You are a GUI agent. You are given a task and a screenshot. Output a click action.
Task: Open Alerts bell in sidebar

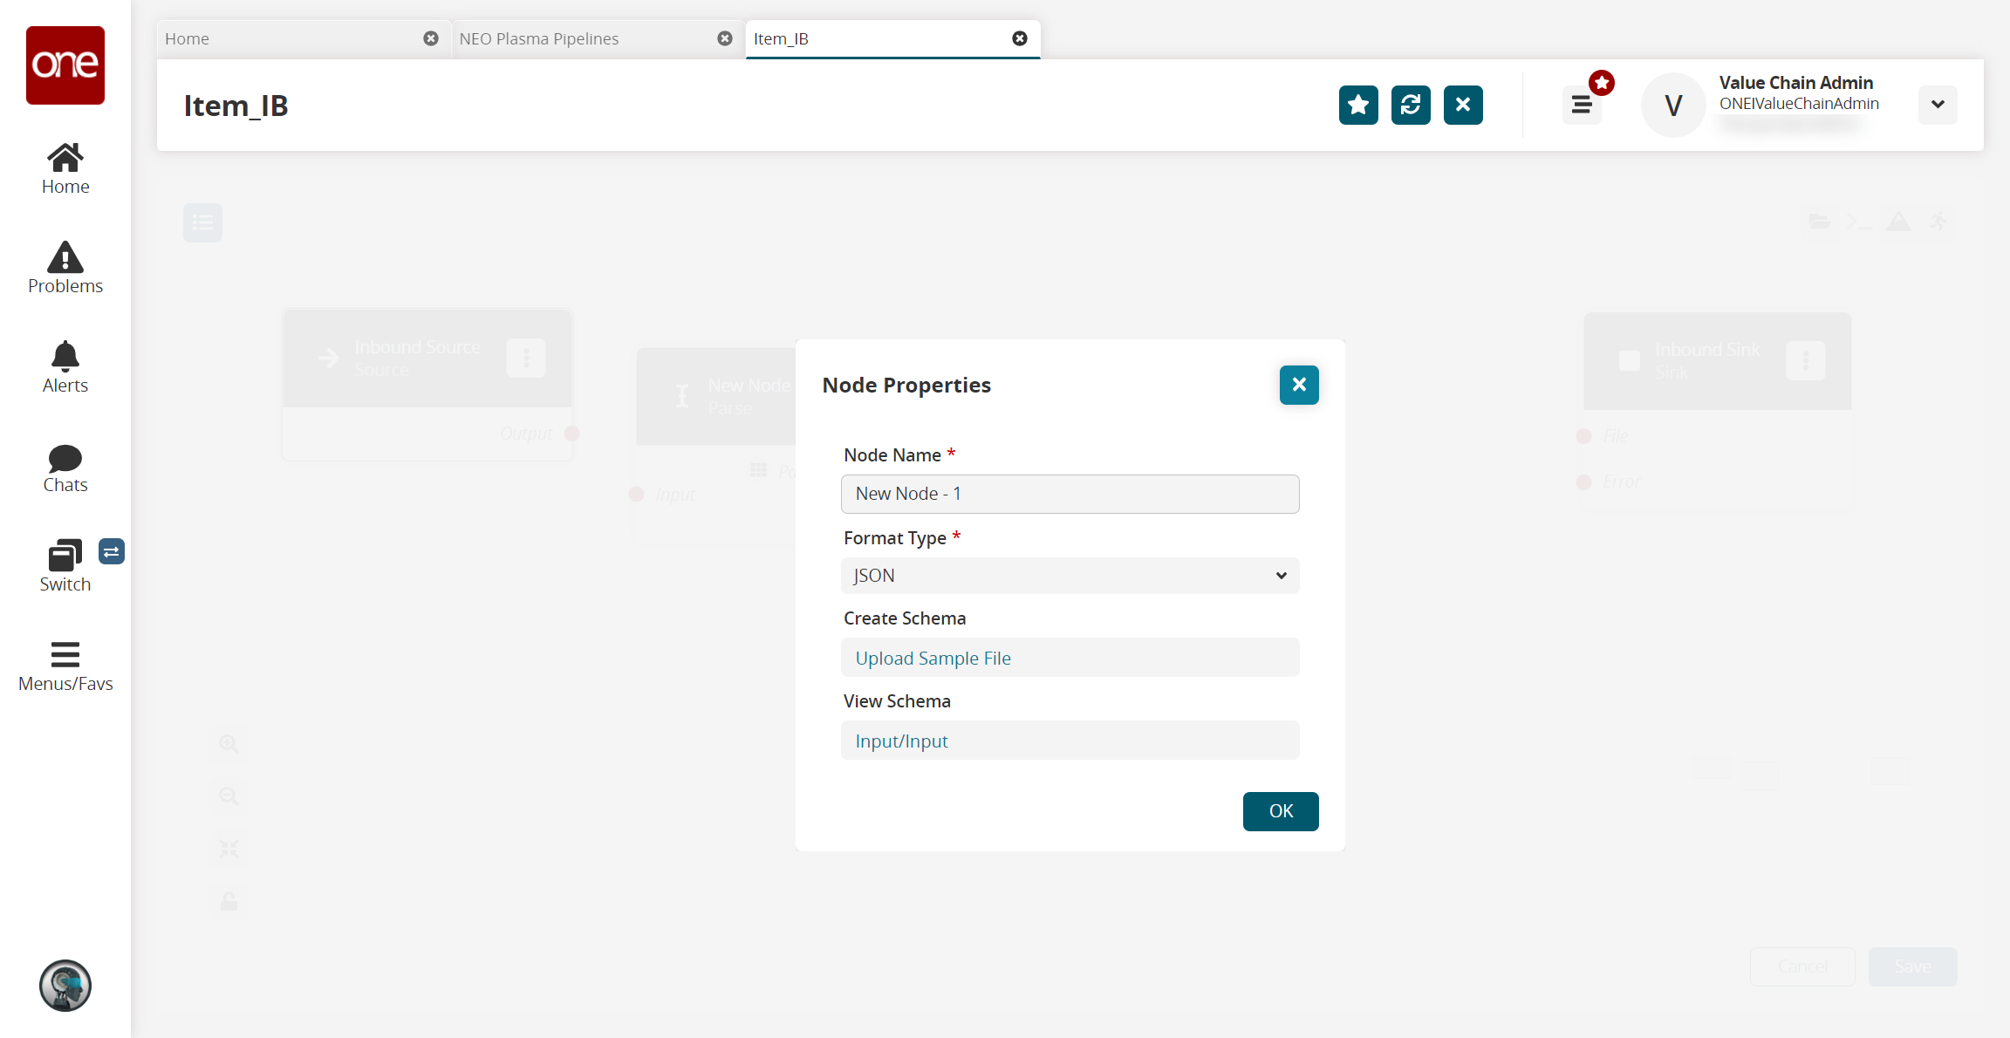click(x=65, y=368)
